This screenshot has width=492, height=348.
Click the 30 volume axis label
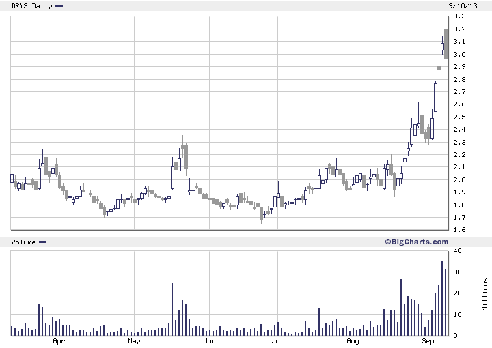(457, 272)
